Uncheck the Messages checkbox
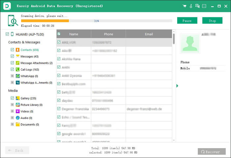The image size is (231, 158). [x=12, y=57]
